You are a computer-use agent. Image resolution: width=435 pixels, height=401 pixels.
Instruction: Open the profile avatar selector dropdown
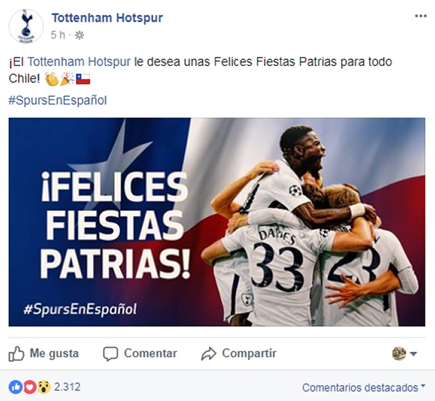[405, 353]
